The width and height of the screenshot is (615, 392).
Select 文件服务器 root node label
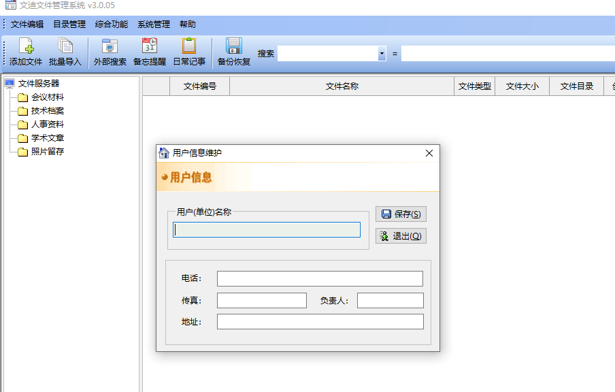[x=38, y=84]
